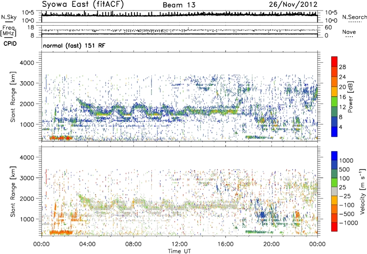Pick the dark blue 4–8 dB colorbar segment
This screenshot has height=254, width=367.
tap(334, 121)
